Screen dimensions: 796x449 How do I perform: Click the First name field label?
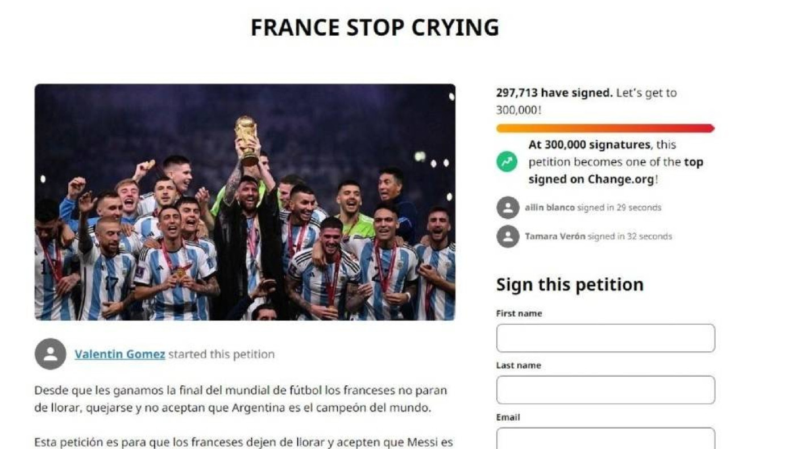pyautogui.click(x=519, y=313)
